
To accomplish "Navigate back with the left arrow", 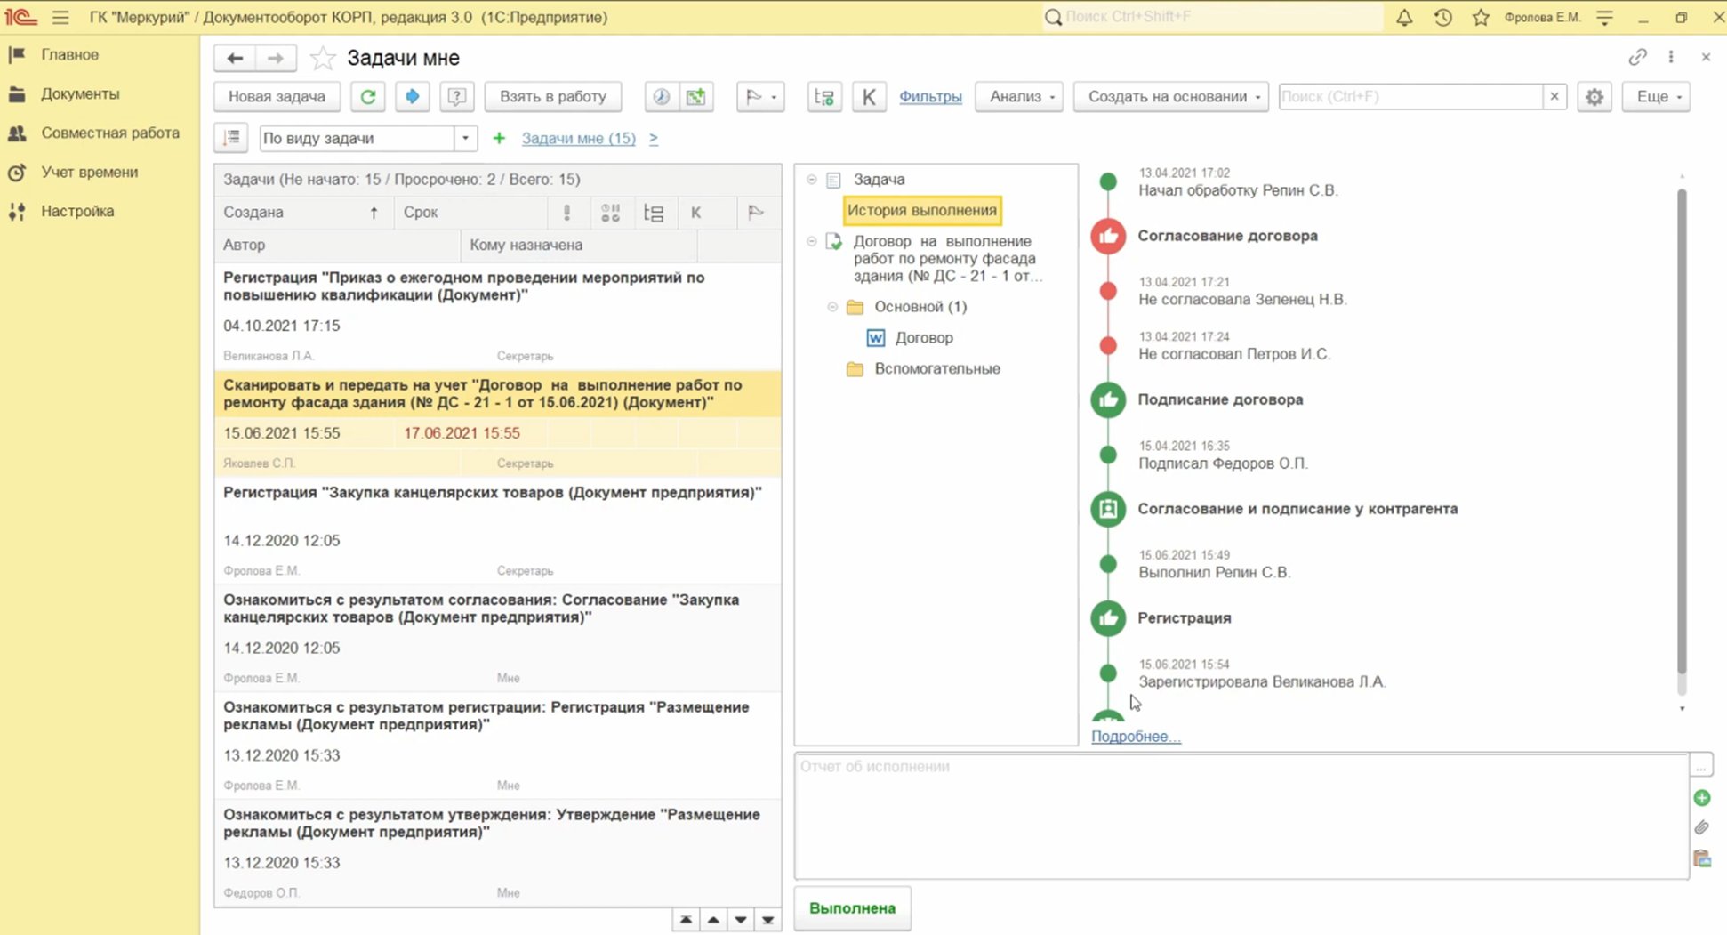I will [234, 58].
